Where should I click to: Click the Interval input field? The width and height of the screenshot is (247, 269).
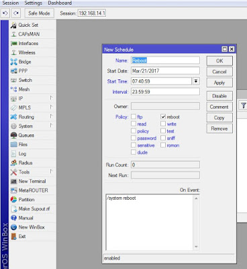165,91
